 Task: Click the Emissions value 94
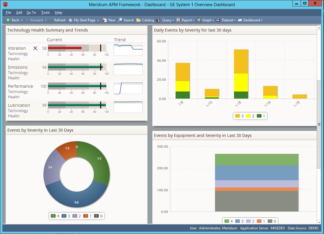pos(44,67)
